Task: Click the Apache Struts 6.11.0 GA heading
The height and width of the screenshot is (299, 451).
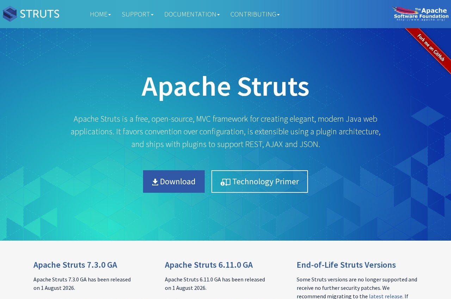Action: (209, 265)
